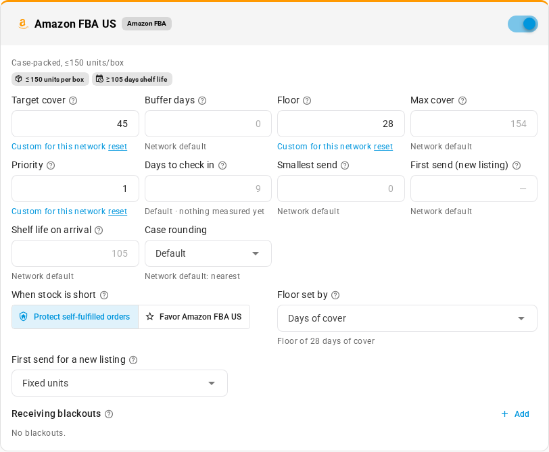
Task: Open the Floor set by dropdown
Action: coord(407,318)
